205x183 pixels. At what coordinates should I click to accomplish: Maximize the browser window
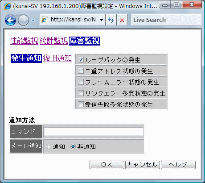(176, 4)
